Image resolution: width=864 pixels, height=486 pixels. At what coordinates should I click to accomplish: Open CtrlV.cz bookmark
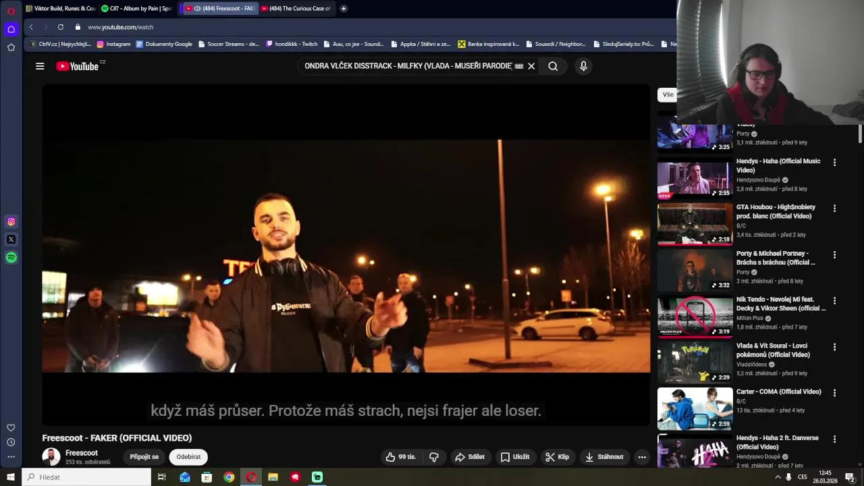[x=60, y=44]
